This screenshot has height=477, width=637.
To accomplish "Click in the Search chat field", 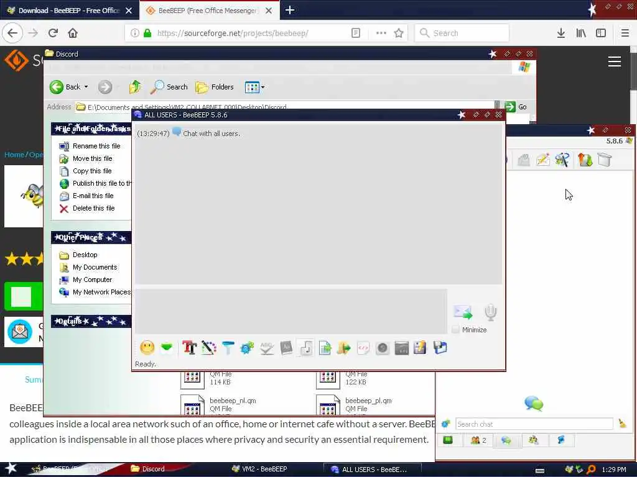I will click(534, 424).
